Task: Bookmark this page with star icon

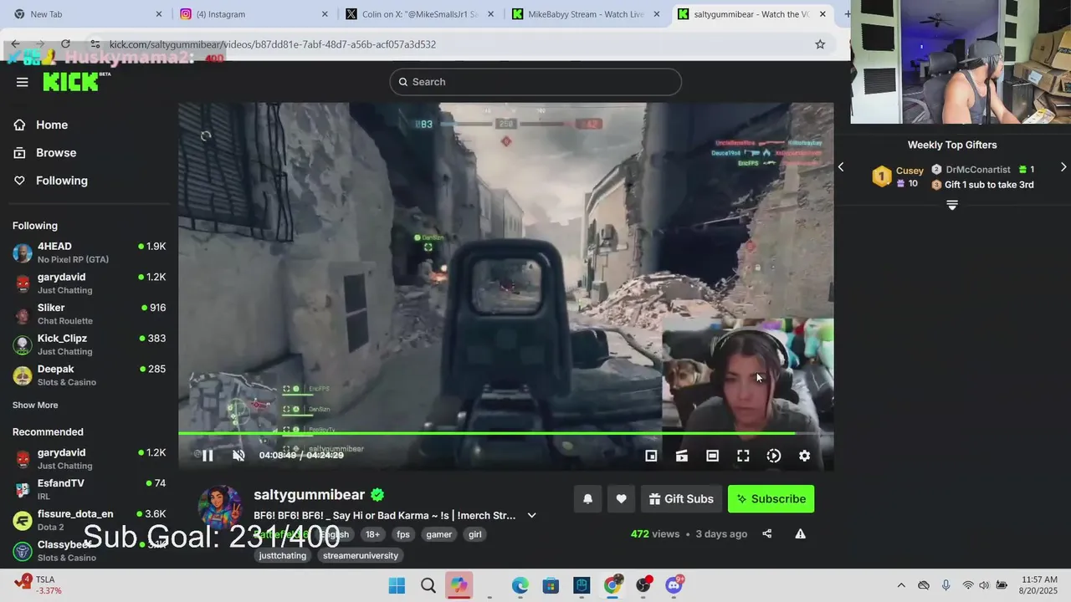Action: pos(820,44)
